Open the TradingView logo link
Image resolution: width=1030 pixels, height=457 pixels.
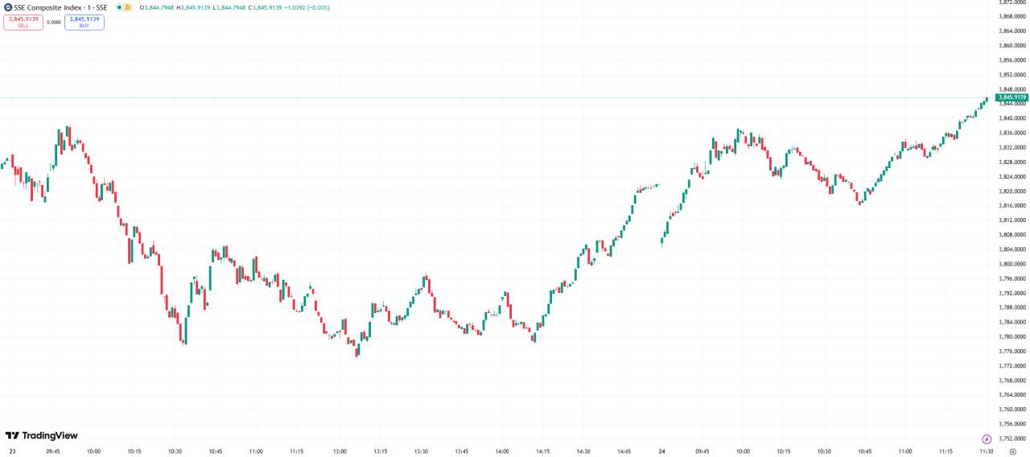tap(42, 435)
